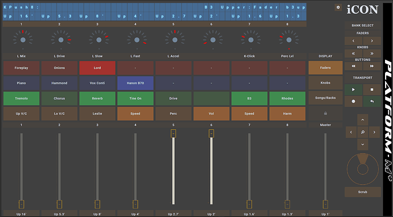Toggle the Drive button

click(x=174, y=99)
